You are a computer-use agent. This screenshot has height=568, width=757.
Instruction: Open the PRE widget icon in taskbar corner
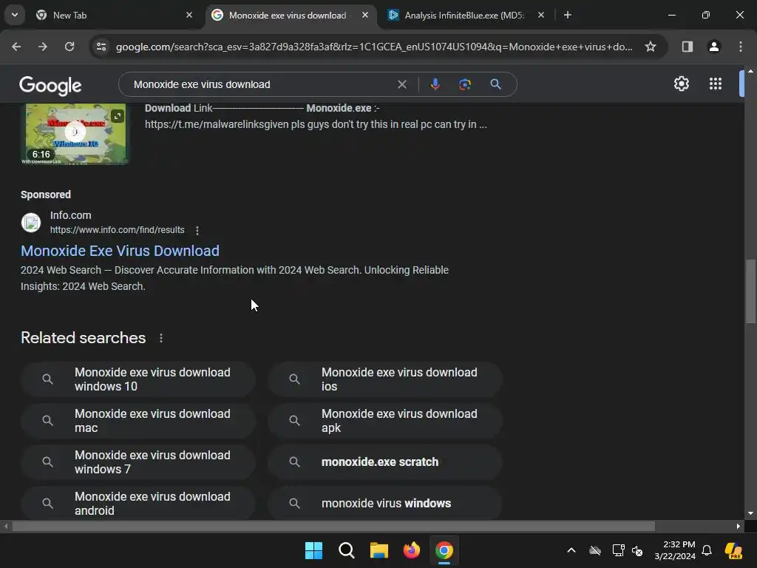734,550
